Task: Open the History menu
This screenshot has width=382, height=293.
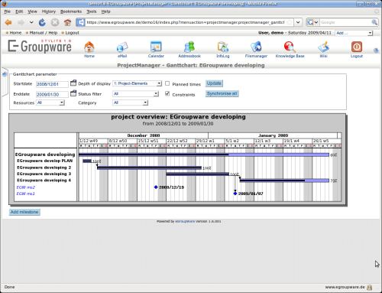Action: pyautogui.click(x=49, y=11)
